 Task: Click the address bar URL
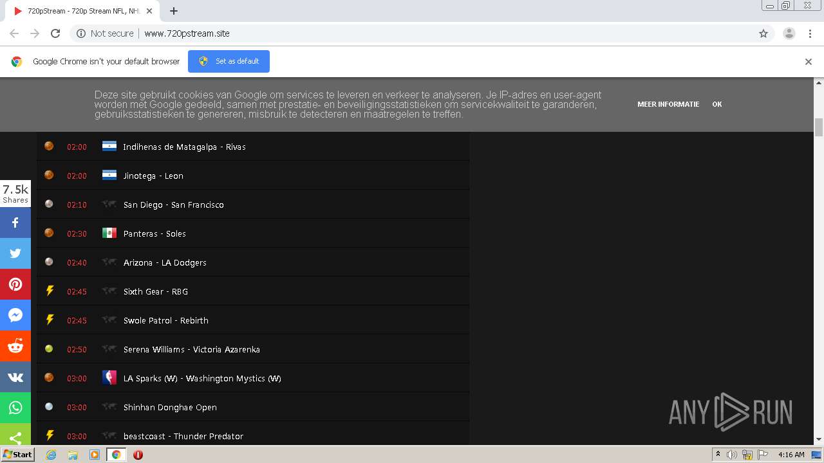pos(187,33)
